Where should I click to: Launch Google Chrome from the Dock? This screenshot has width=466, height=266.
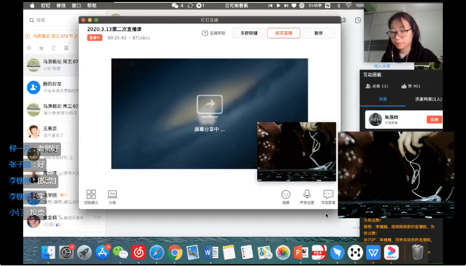[x=175, y=253]
